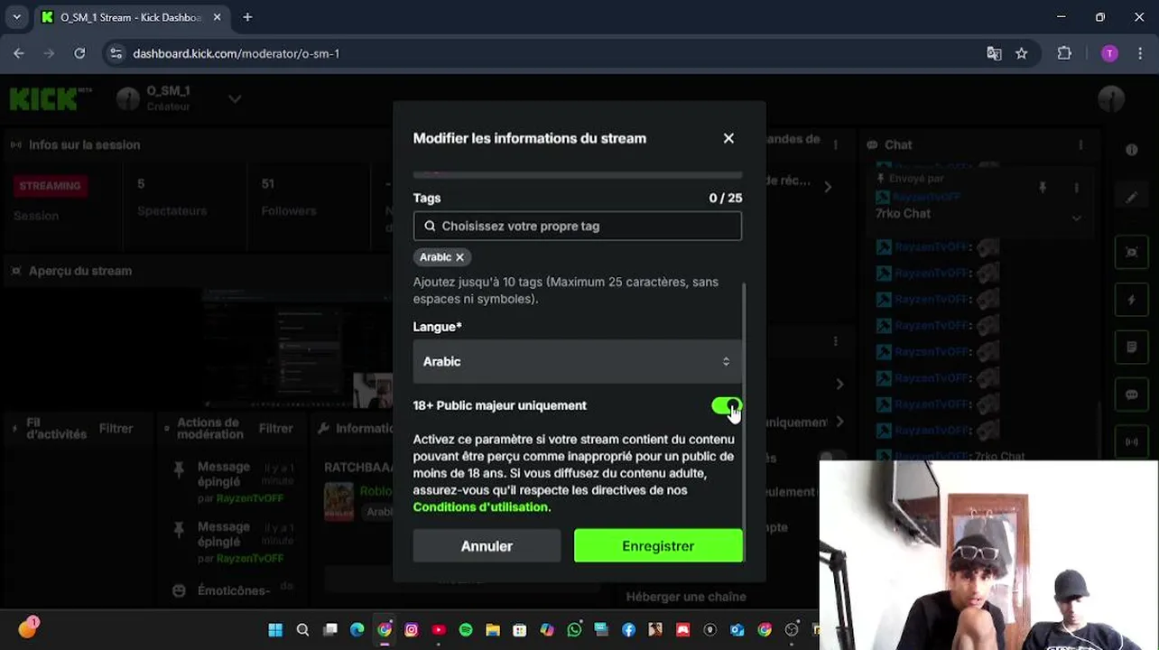1159x650 pixels.
Task: Click the Enregistrer button
Action: point(658,546)
